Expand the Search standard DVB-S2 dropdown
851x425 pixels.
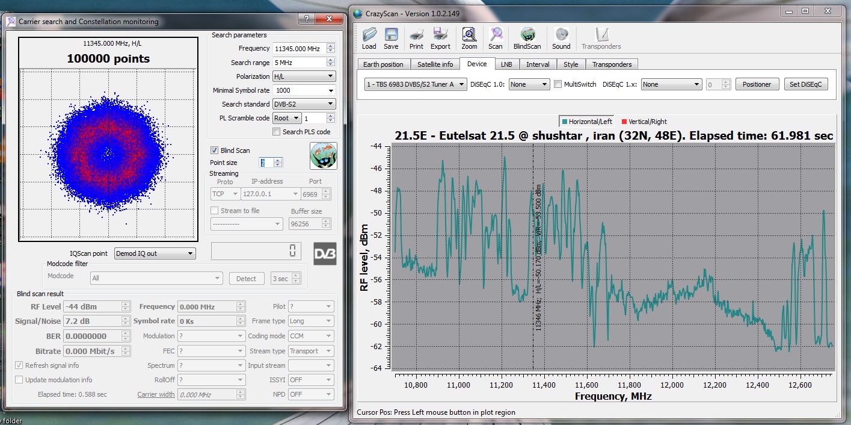coord(304,104)
